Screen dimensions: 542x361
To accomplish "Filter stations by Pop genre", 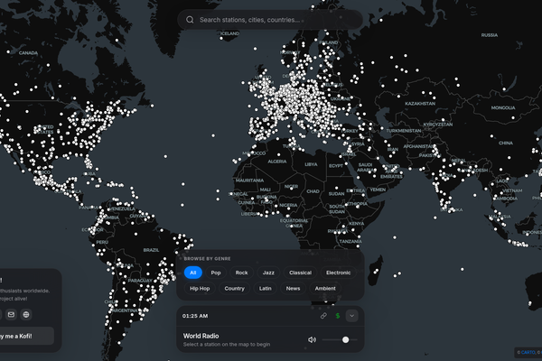I will click(x=216, y=272).
